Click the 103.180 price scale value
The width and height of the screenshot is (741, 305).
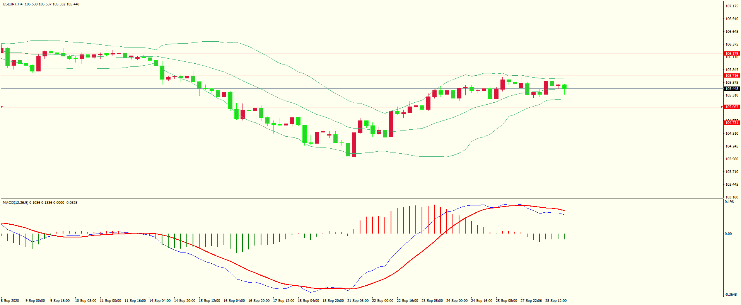click(732, 197)
